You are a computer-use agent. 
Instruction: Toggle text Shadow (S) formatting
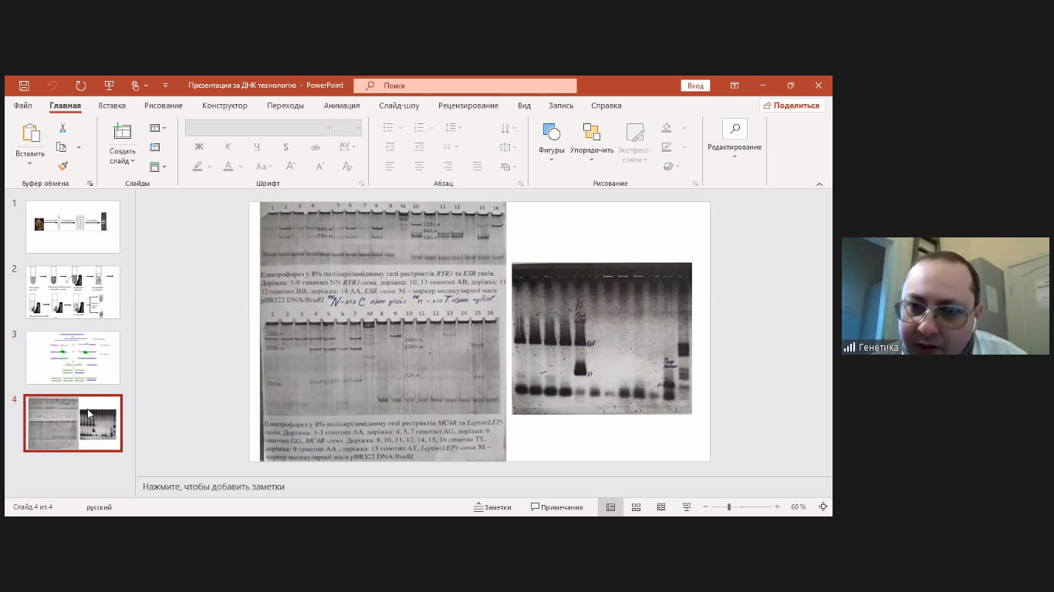(285, 146)
